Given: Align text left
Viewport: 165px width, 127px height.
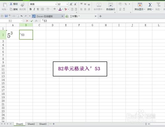Looking at the screenshot, I should coord(82,9).
